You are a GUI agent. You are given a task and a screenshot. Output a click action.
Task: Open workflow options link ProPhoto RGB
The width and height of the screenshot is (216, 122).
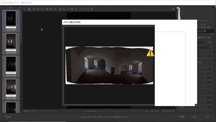[104, 117]
